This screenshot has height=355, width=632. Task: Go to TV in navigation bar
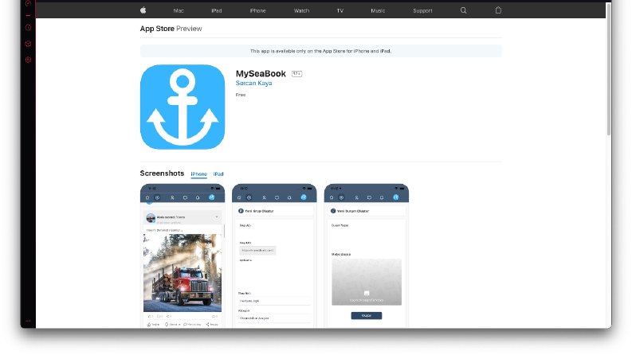[340, 11]
